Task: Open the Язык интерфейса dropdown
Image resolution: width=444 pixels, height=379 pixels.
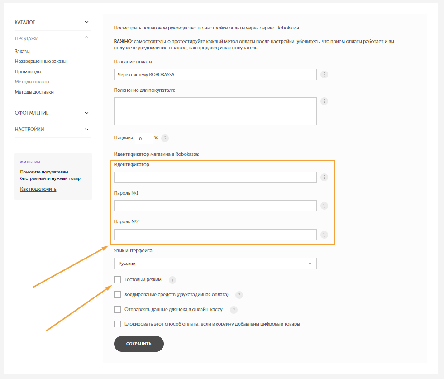Action: pyautogui.click(x=215, y=264)
